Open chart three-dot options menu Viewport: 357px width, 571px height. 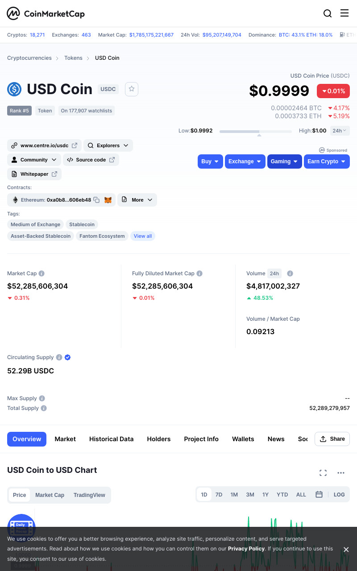coord(341,473)
